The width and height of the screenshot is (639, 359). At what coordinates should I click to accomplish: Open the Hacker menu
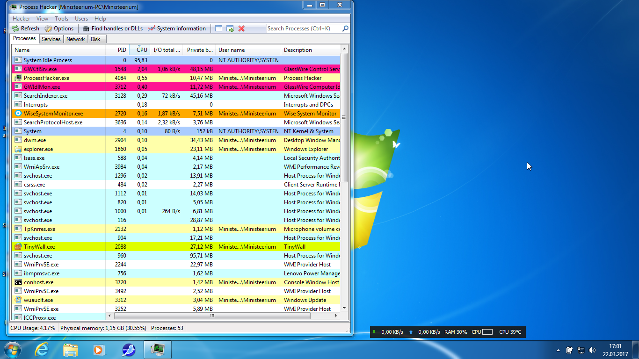pyautogui.click(x=21, y=19)
